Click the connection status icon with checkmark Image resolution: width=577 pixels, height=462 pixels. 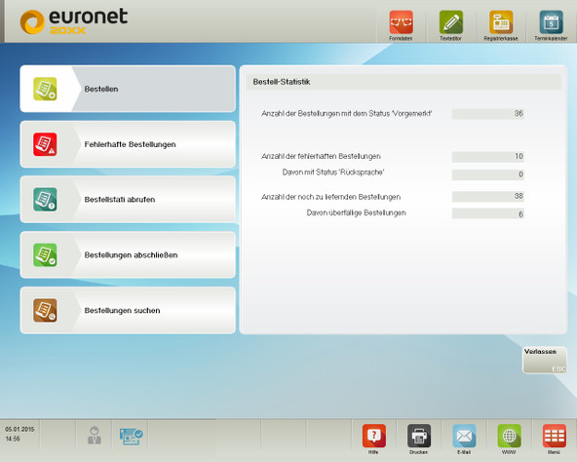(x=131, y=436)
